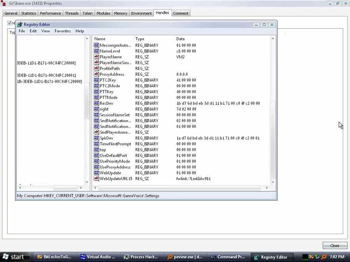Image resolution: width=350 pixels, height=262 pixels.
Task: Select the WebUpdateURL15 string icon
Action: (x=96, y=178)
